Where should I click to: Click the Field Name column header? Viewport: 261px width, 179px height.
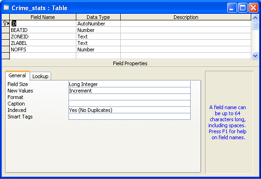43,17
